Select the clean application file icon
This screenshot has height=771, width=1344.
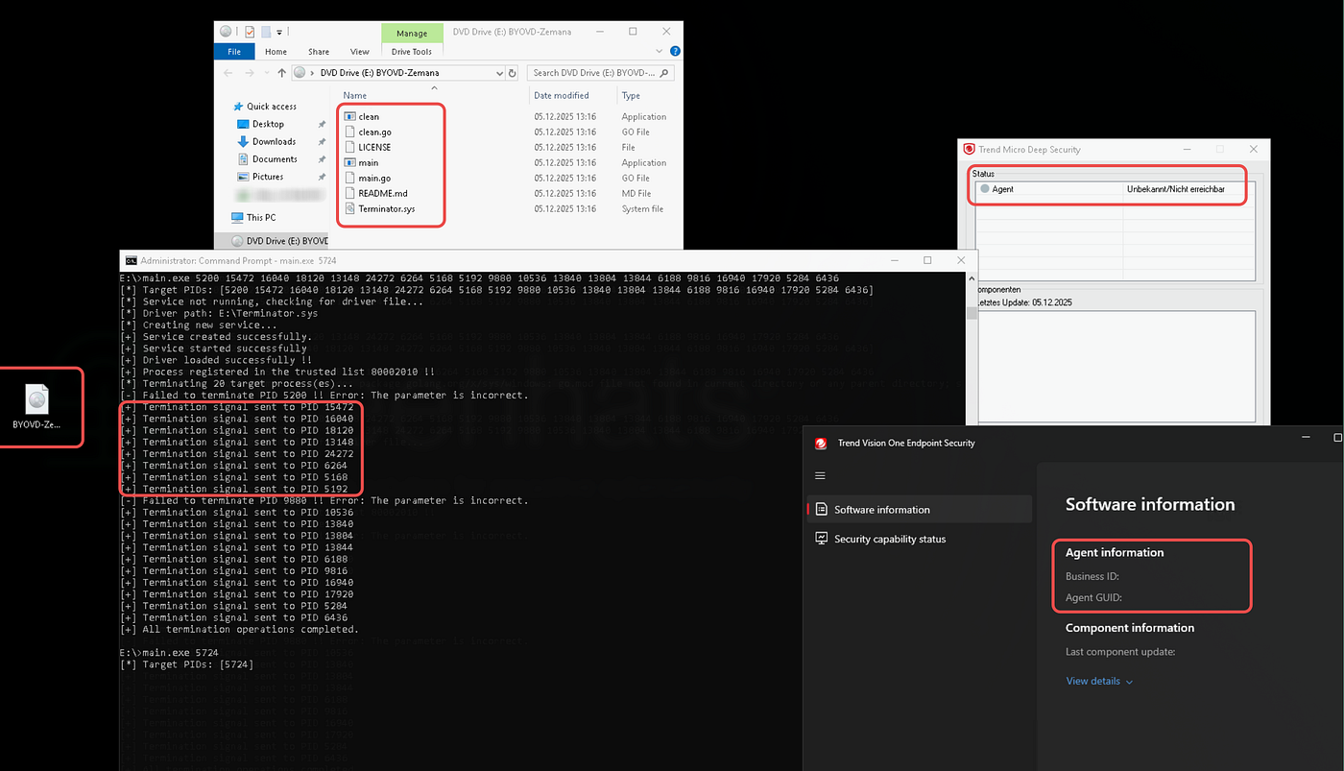pyautogui.click(x=349, y=116)
